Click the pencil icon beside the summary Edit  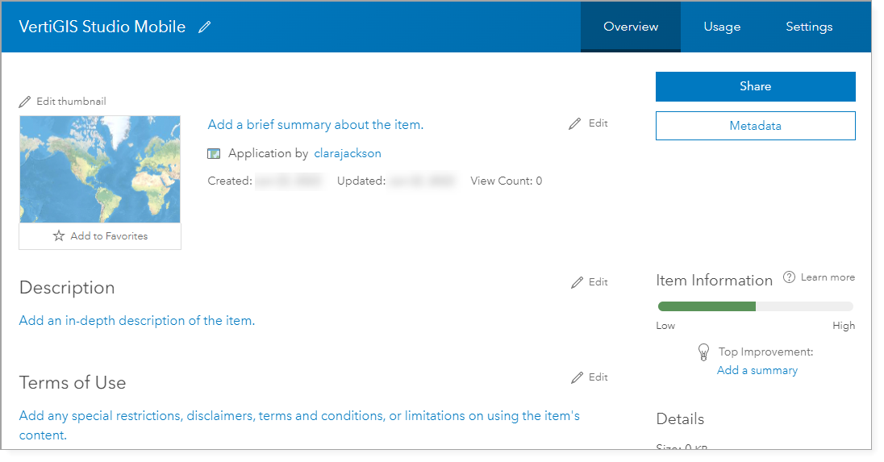click(574, 123)
